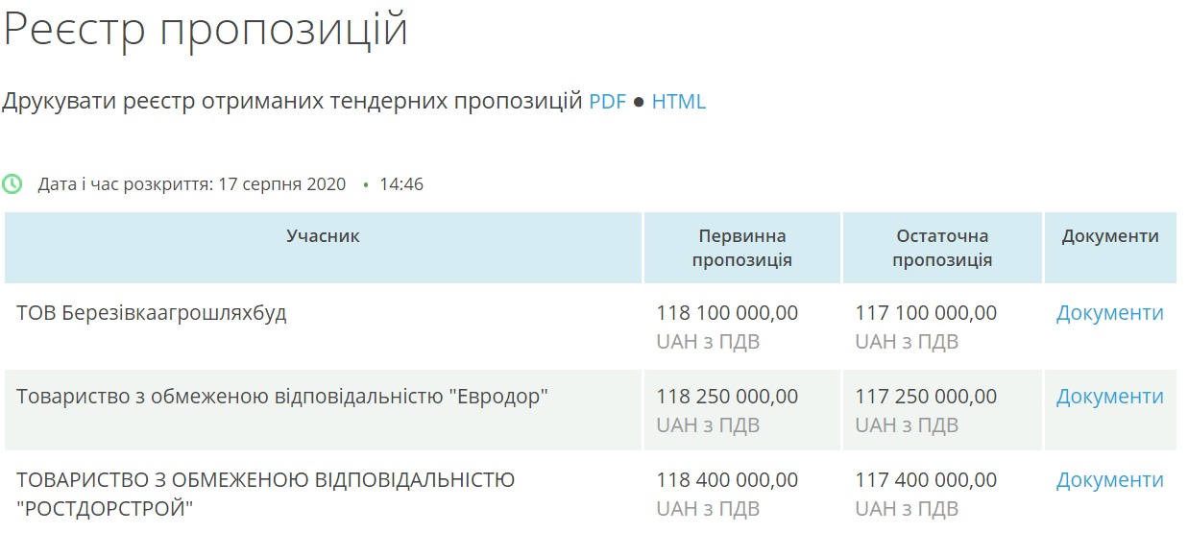Click the Первинна пропозиція column header
Image resolution: width=1188 pixels, height=533 pixels.
741,248
